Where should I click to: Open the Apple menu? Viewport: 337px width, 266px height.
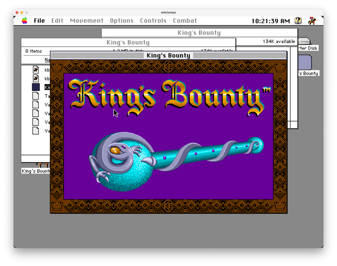(x=25, y=21)
